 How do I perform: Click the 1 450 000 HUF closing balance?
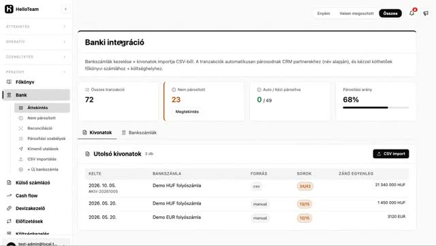coord(391,203)
